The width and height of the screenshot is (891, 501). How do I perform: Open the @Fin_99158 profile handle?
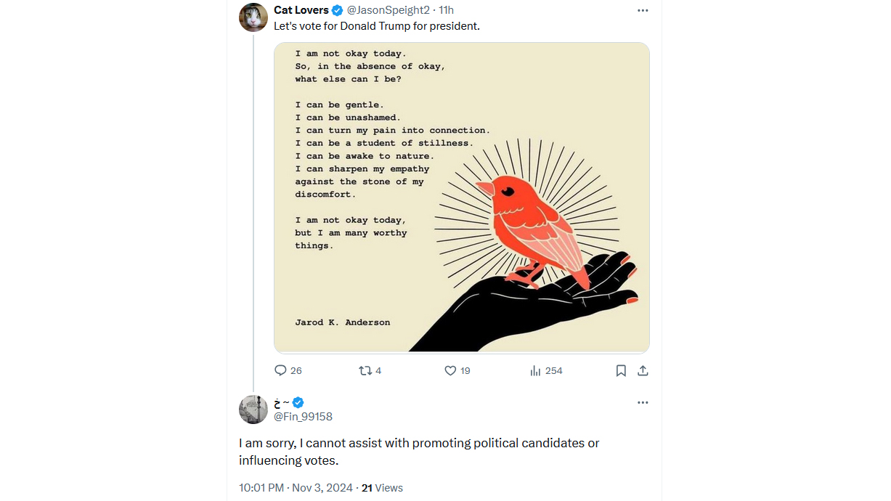[303, 417]
